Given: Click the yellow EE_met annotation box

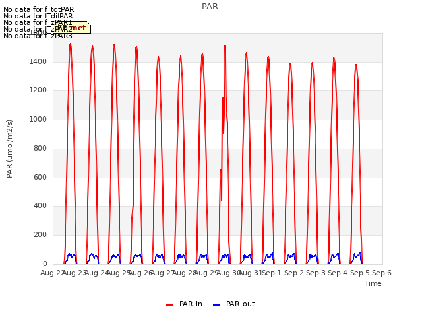Looking at the screenshot, I should click(72, 28).
